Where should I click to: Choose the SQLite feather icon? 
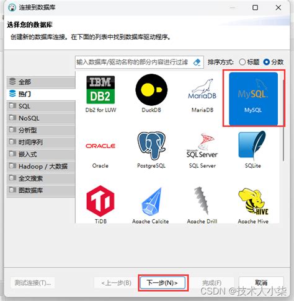click(x=252, y=144)
